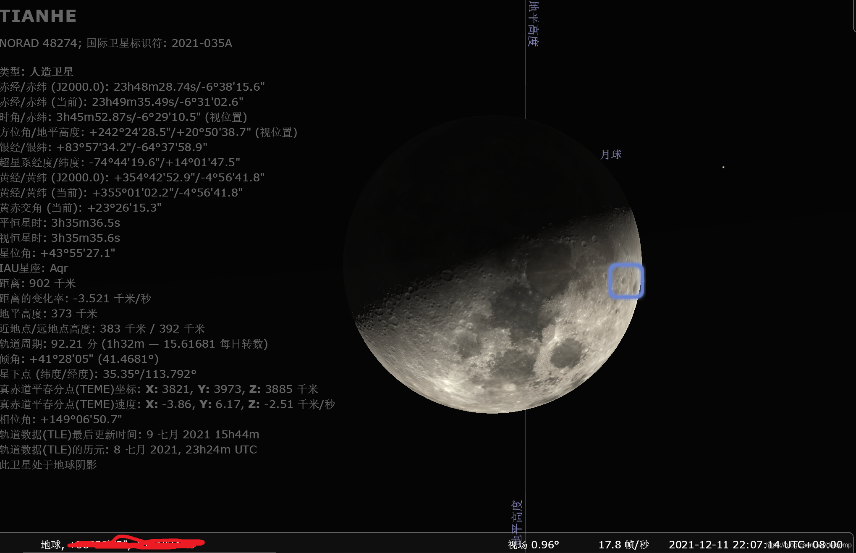Viewport: 856px width, 553px height.
Task: Click the 17.8 帧/秒 frame rate readout
Action: [623, 545]
